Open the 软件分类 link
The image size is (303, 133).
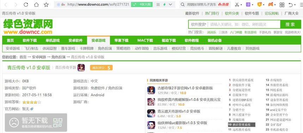[232, 13]
